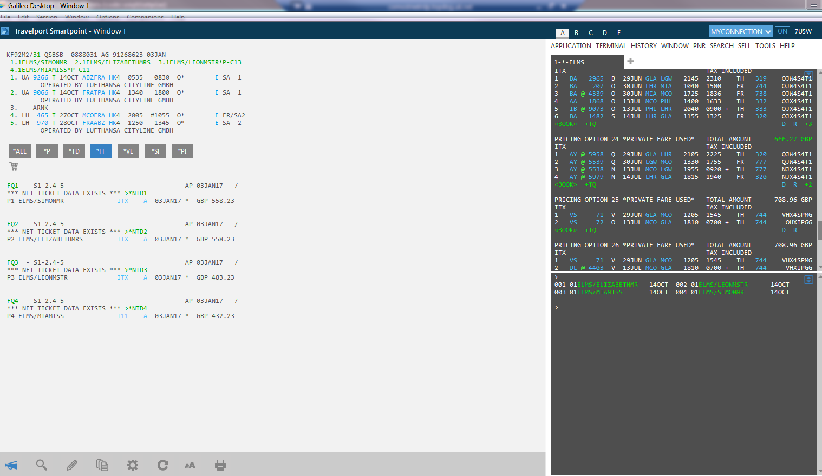Click the megaphone announcements icon

(11, 465)
